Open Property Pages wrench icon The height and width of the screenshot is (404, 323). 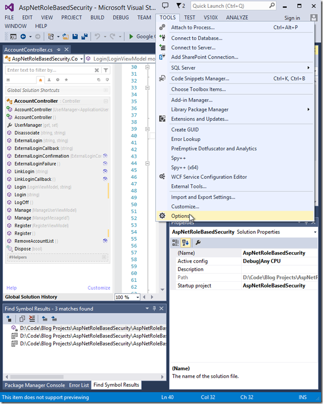click(198, 242)
